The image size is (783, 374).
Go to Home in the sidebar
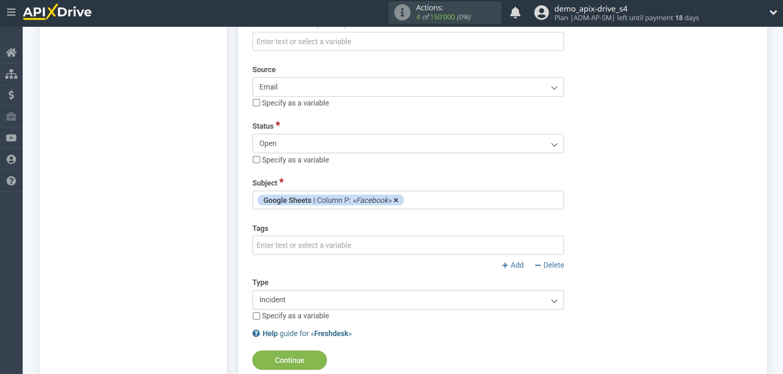11,52
